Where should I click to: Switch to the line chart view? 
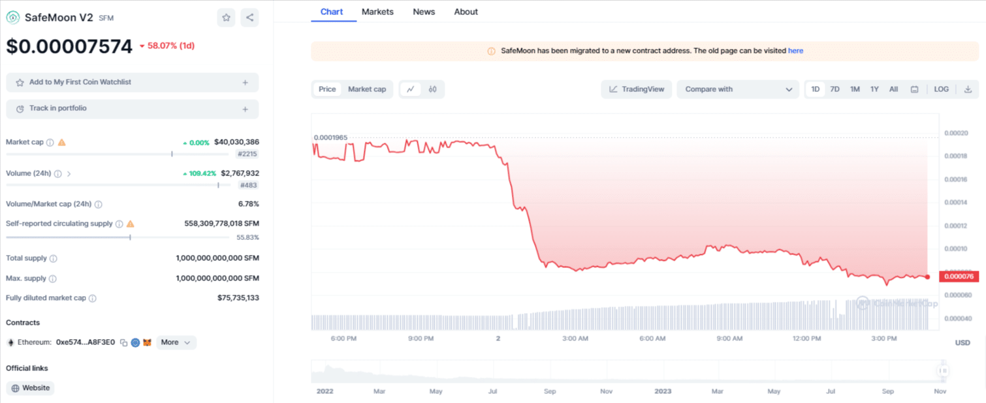coord(410,89)
